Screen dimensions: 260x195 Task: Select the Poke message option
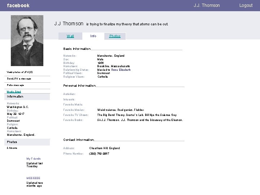(x=16, y=85)
